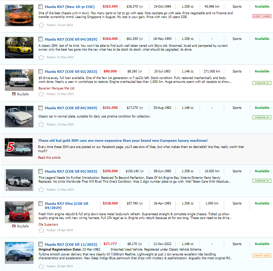Tick checkbox for RX7 COE till 05/2025
The height and width of the screenshot is (271, 273).
click(x=41, y=171)
